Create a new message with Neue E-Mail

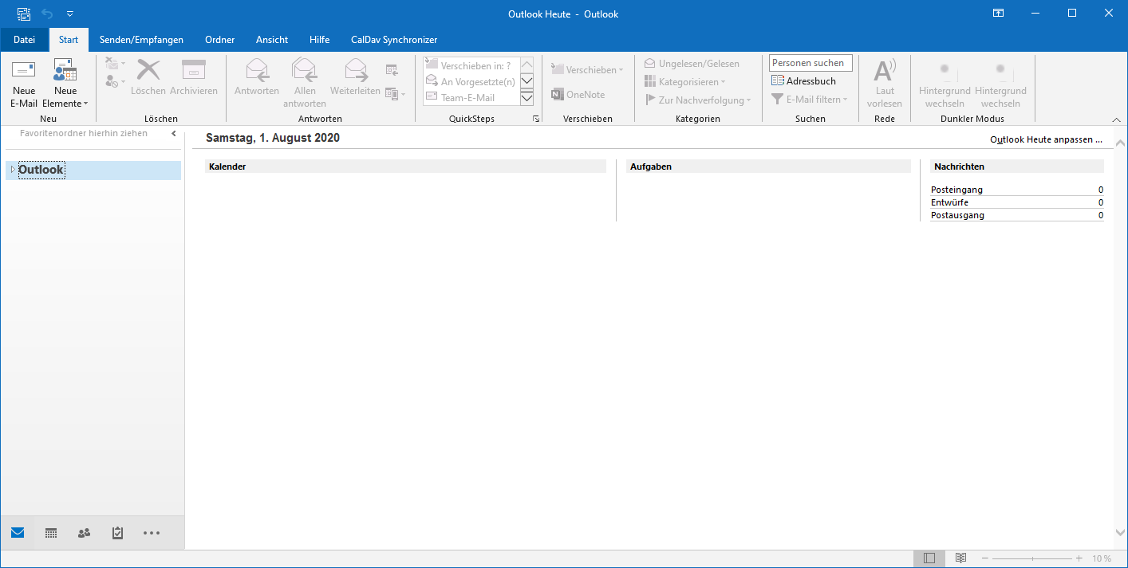(24, 84)
